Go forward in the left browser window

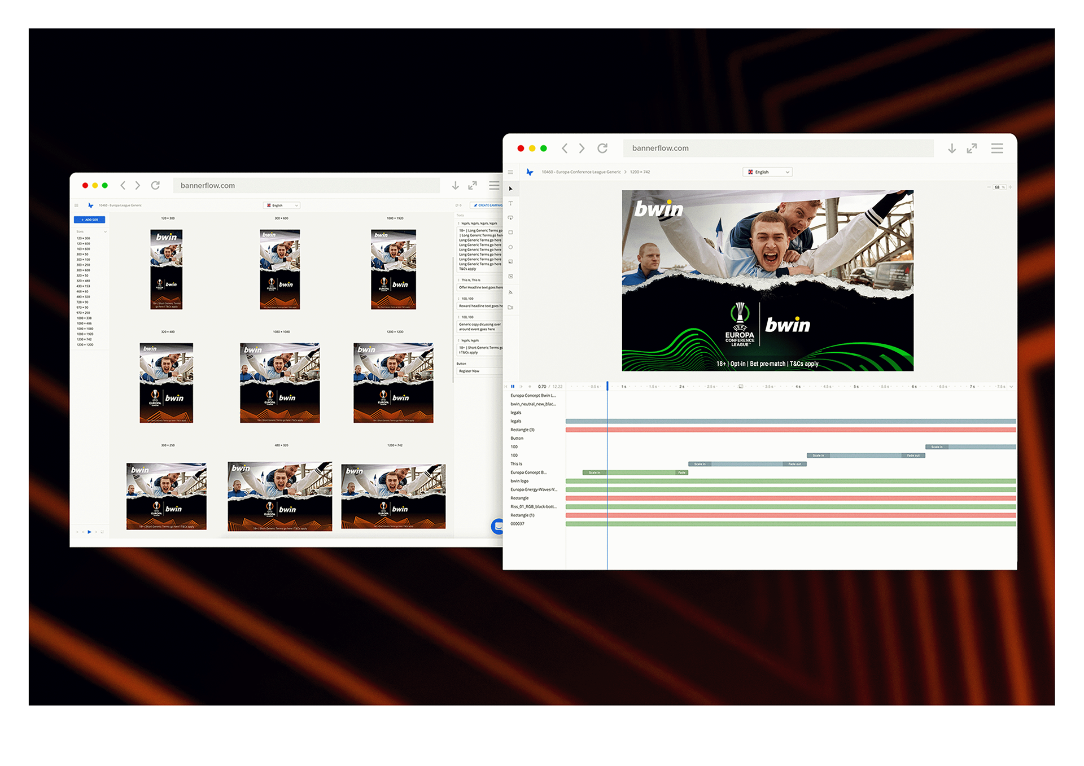pos(138,185)
